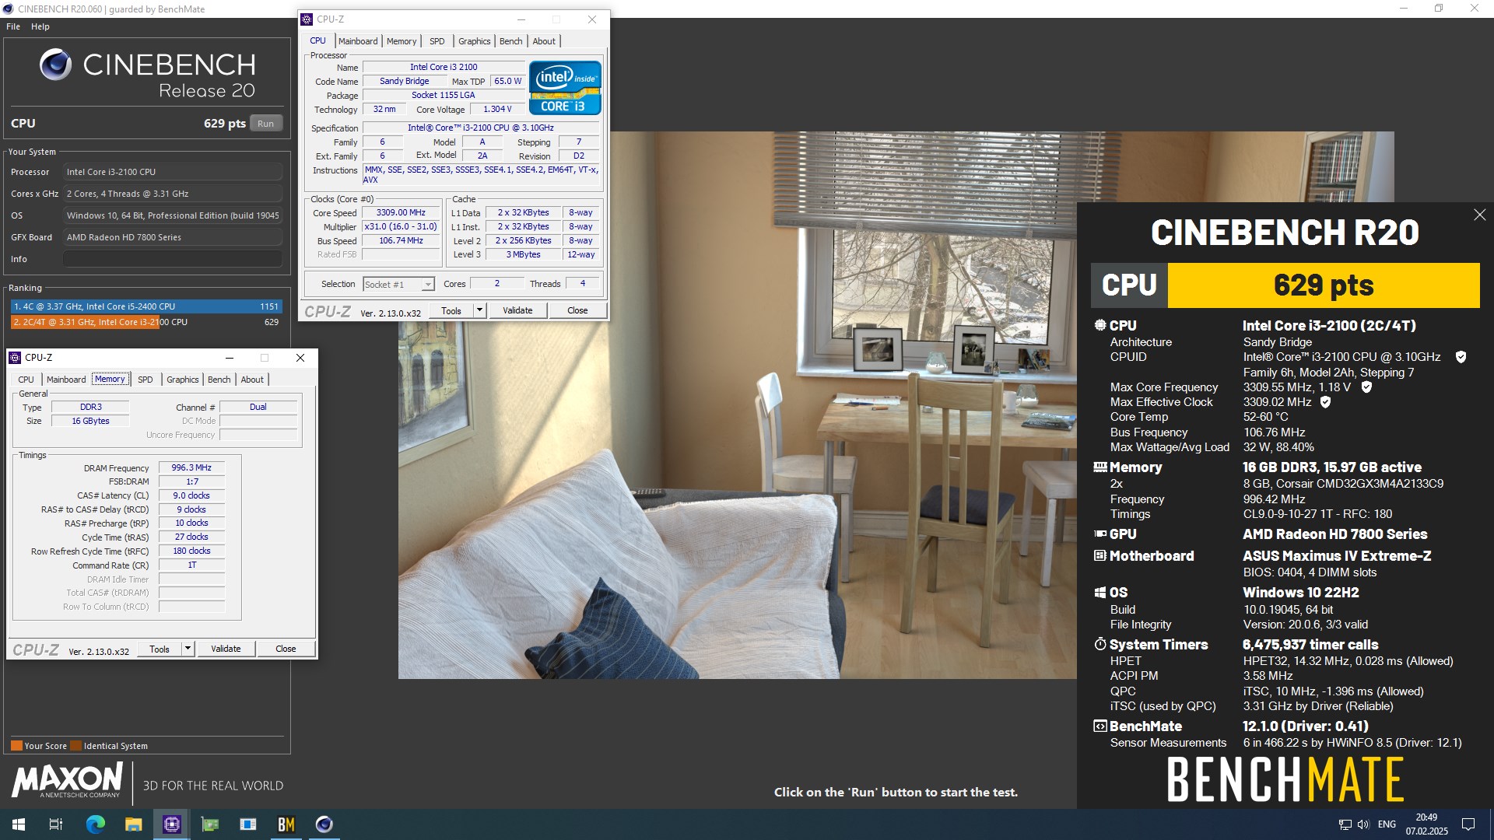Click Validate in lower CPU-Z window
The width and height of the screenshot is (1494, 840).
click(226, 649)
